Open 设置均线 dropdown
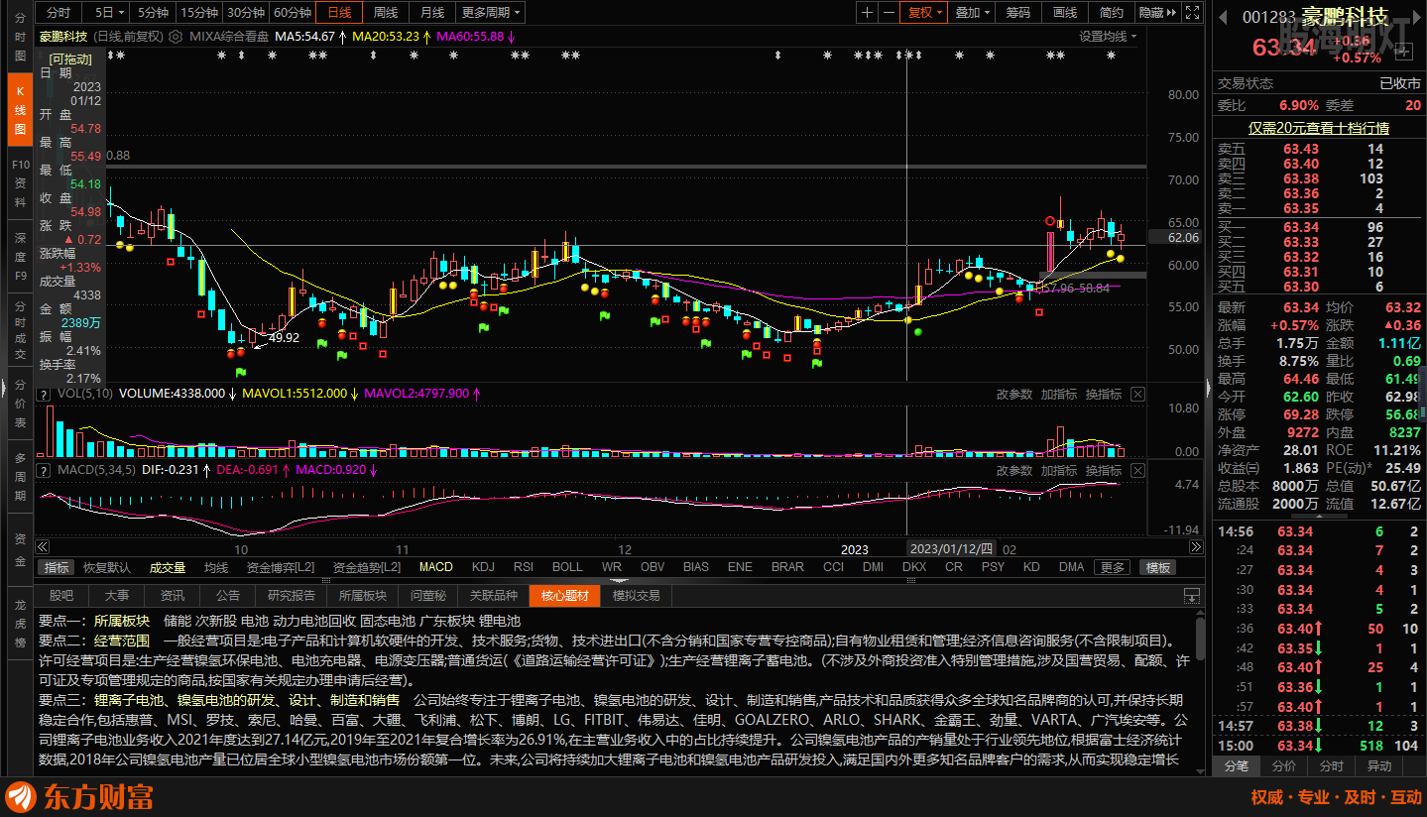 (1109, 36)
